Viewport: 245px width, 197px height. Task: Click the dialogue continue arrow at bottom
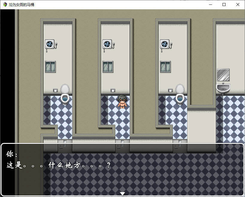122,193
